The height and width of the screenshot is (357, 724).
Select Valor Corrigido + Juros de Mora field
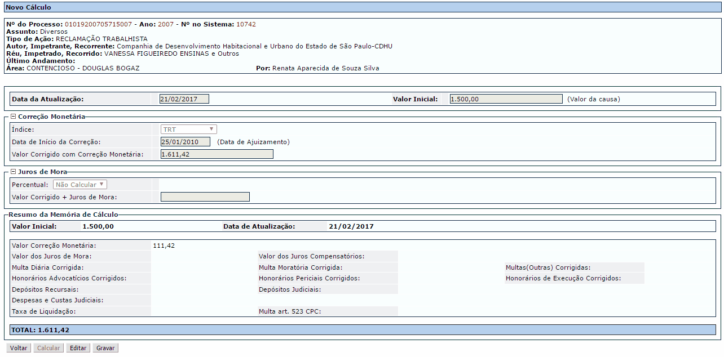point(205,197)
